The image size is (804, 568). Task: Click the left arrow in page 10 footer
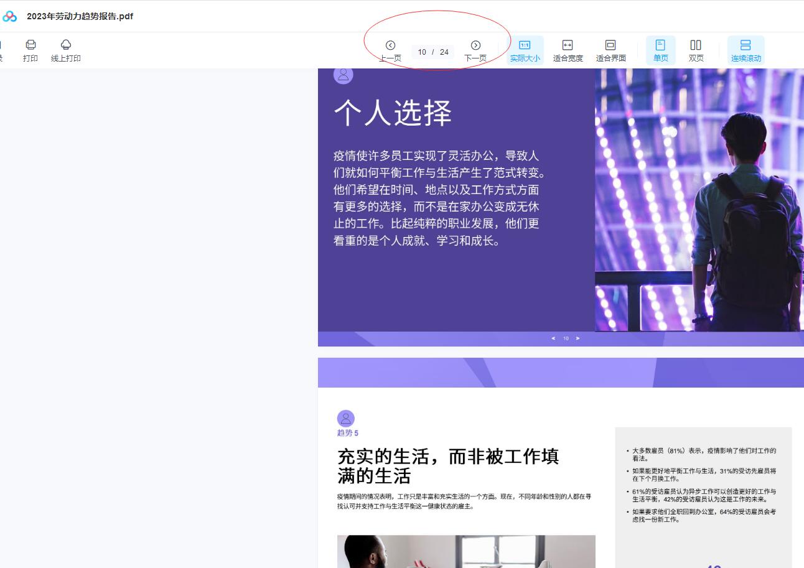(x=553, y=338)
